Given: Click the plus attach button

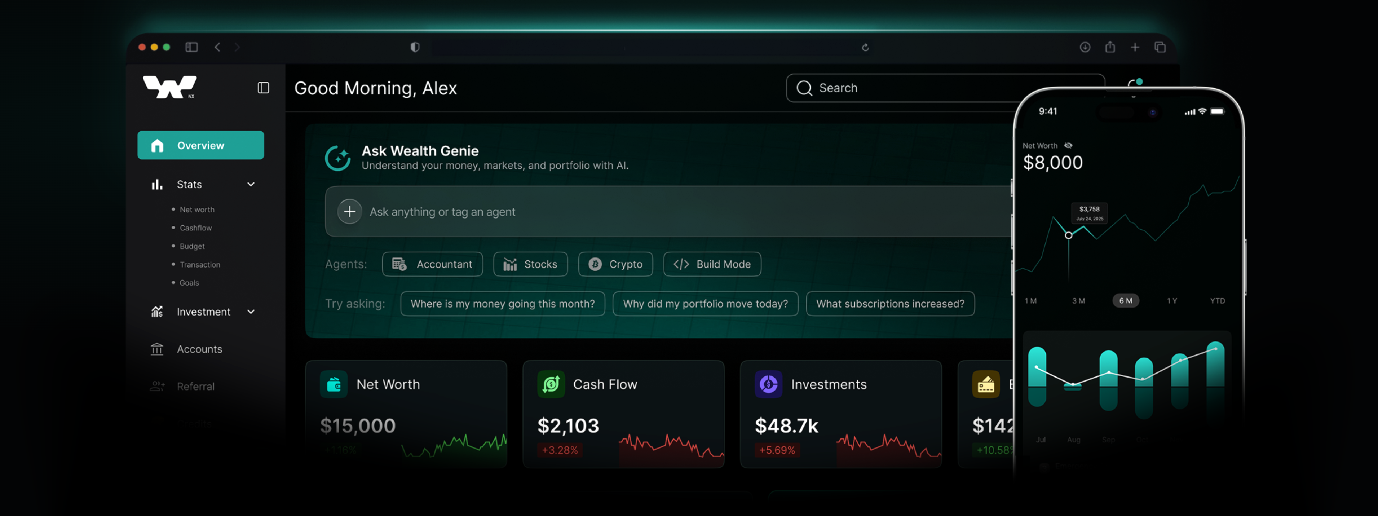Looking at the screenshot, I should (x=349, y=211).
